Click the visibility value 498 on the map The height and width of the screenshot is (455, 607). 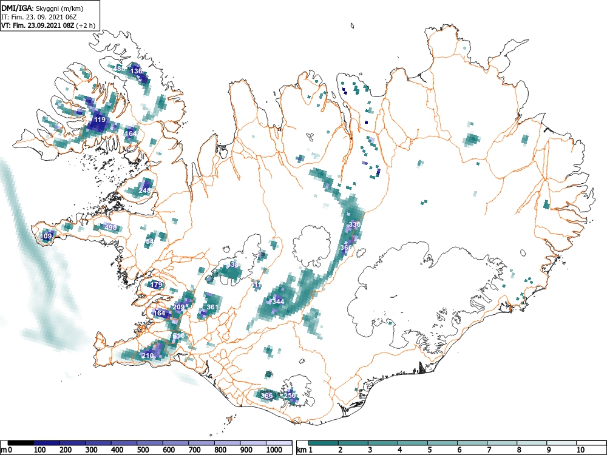point(110,227)
